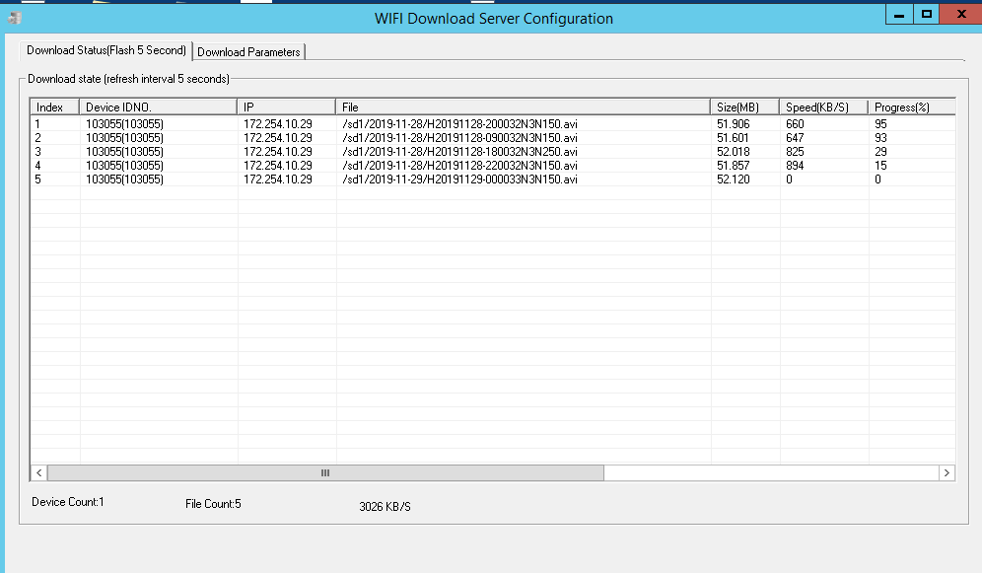Click progress value 93
982x573 pixels.
[880, 138]
